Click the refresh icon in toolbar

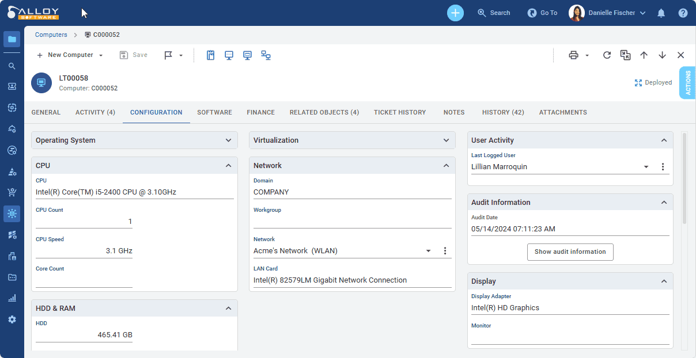click(x=607, y=55)
